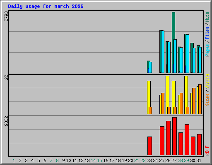Click day label 16 on x-axis
This screenshot has height=165, width=212.
tap(106, 160)
